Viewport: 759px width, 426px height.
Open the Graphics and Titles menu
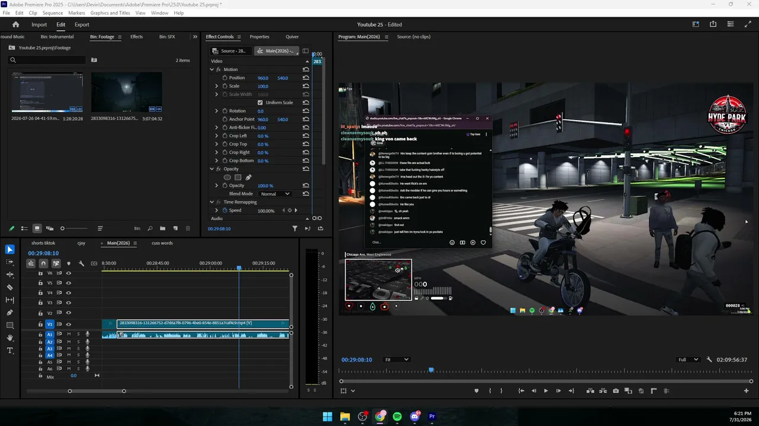(x=110, y=13)
